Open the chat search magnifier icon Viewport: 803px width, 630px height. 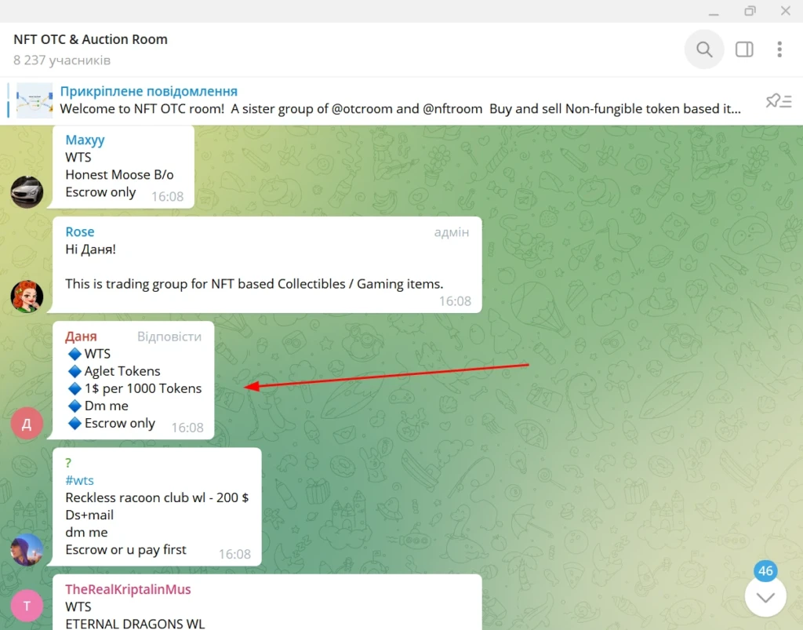pyautogui.click(x=704, y=49)
